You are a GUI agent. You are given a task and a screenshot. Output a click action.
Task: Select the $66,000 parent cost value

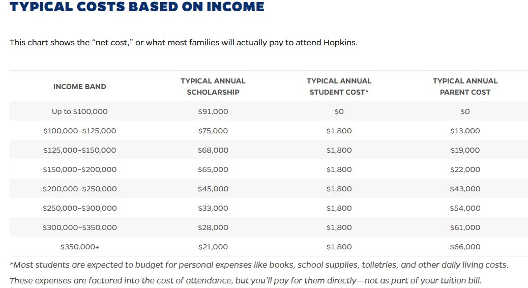point(465,247)
